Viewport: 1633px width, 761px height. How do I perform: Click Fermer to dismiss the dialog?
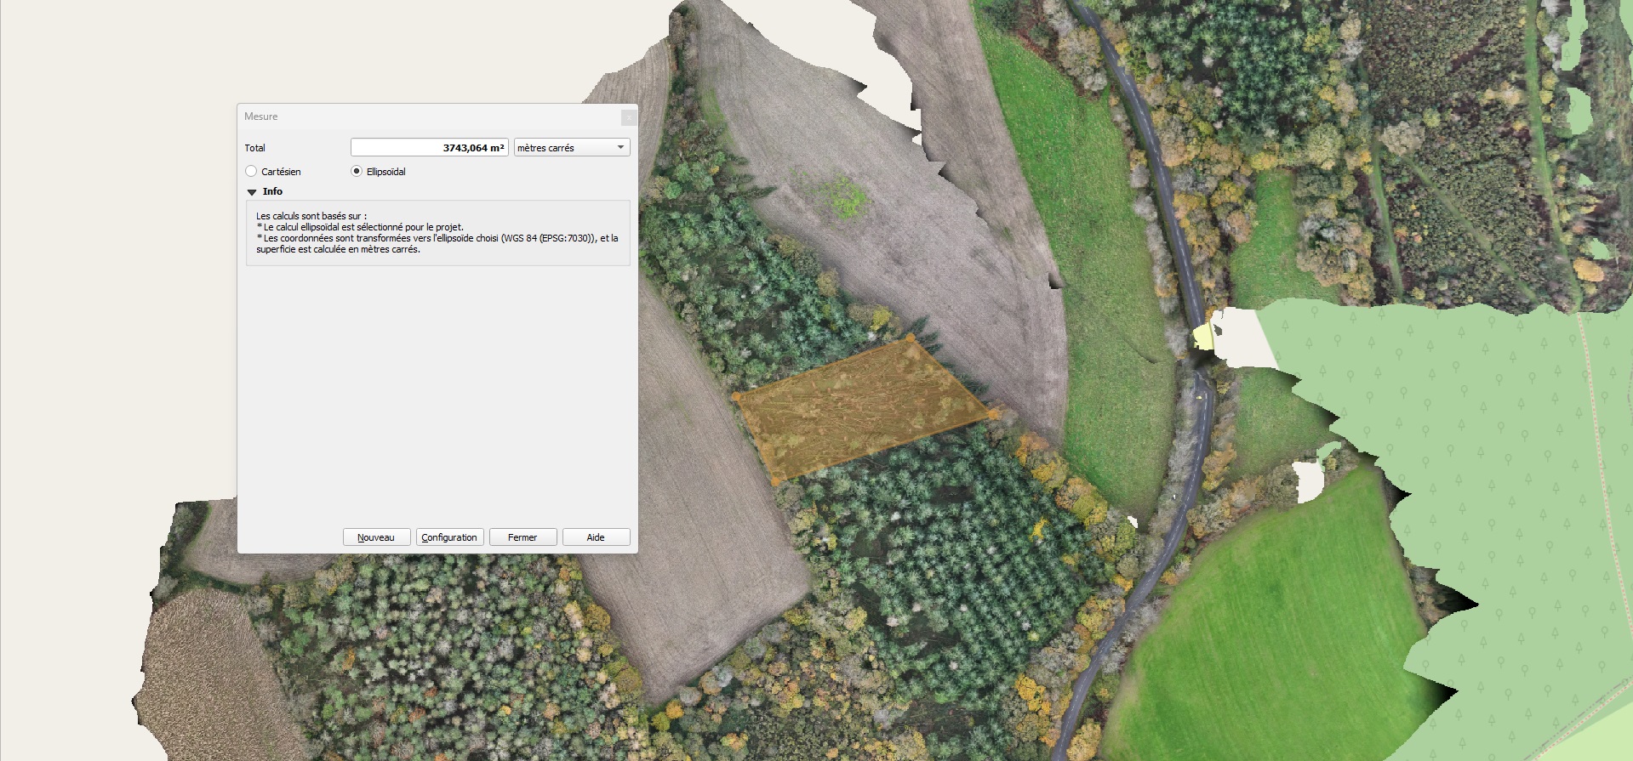tap(522, 537)
